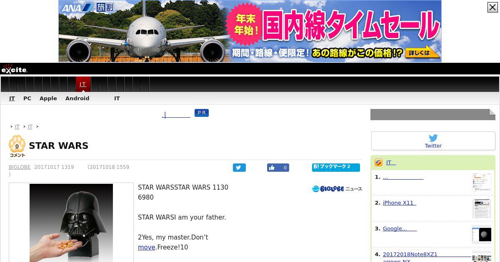
Task: Open the 20172018Note8XZ1 ranking article
Action: (x=427, y=257)
